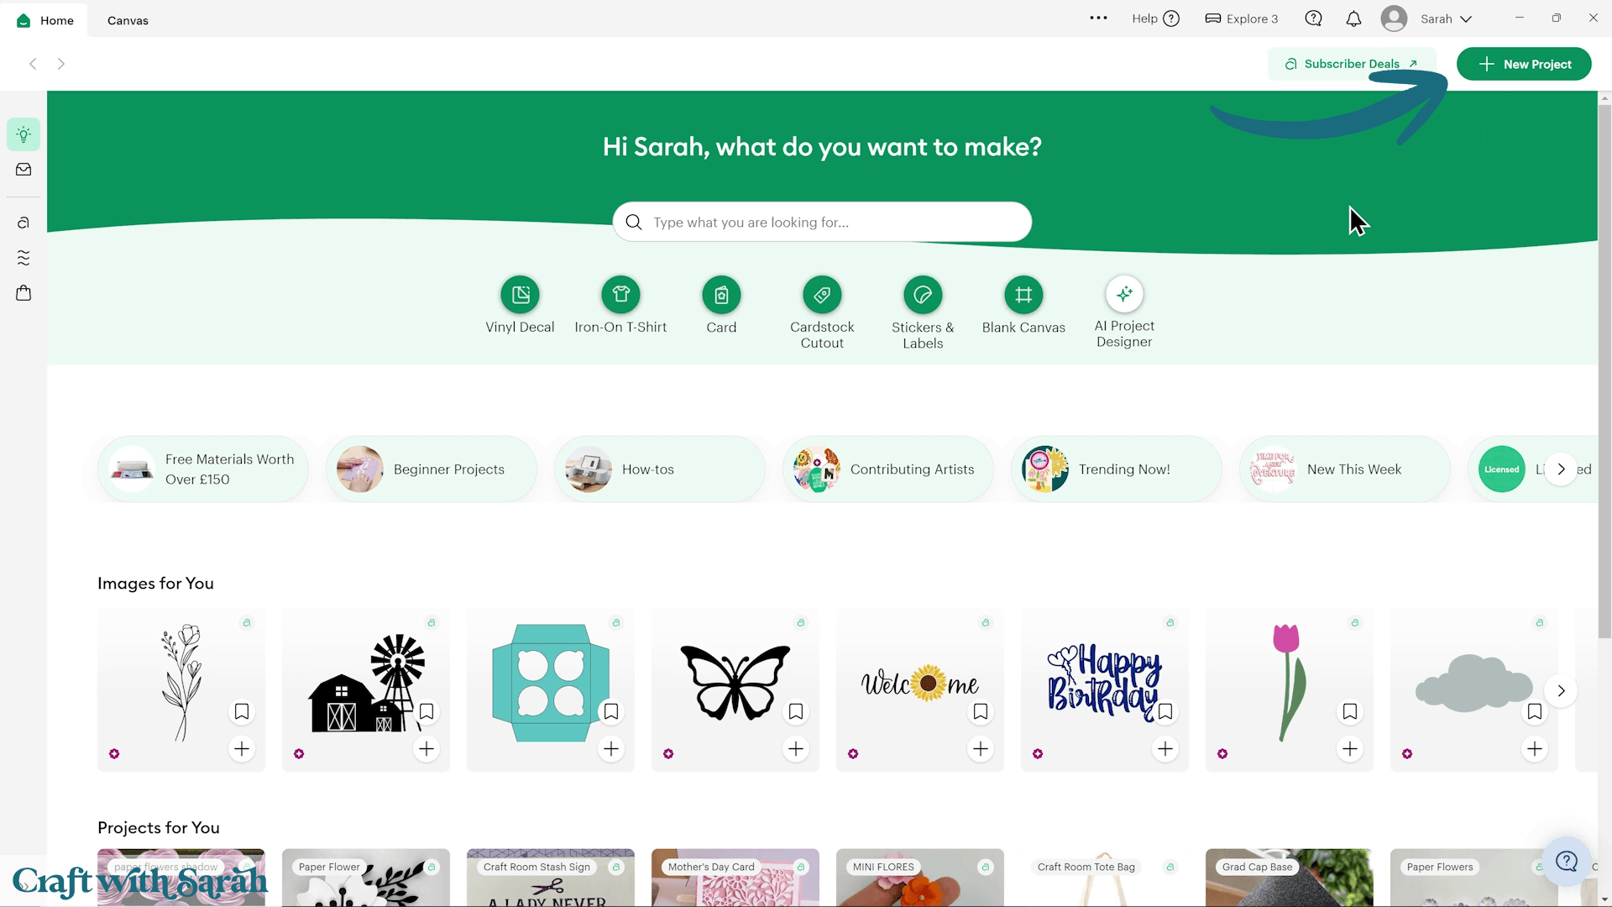
Task: Add the Welcome sunflower image
Action: [981, 749]
